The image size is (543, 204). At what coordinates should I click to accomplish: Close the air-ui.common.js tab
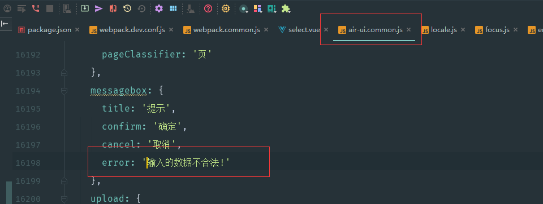click(408, 30)
